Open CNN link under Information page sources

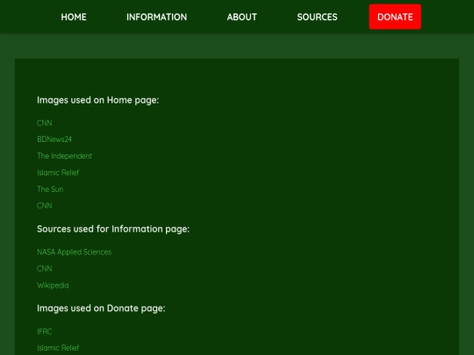coord(45,269)
